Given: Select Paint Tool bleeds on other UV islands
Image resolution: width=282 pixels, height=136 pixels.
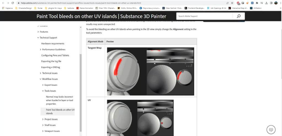Looking at the screenshot, I should pyautogui.click(x=60, y=111).
